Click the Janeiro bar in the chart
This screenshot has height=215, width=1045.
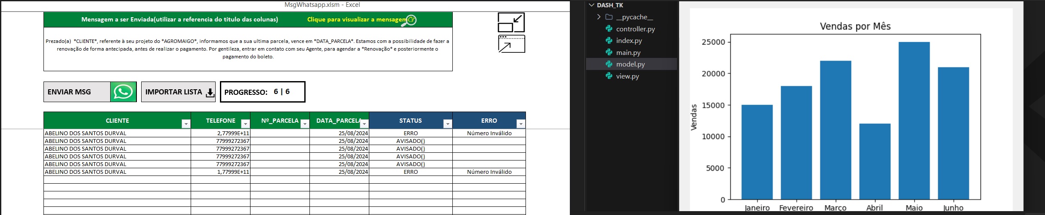pyautogui.click(x=757, y=152)
